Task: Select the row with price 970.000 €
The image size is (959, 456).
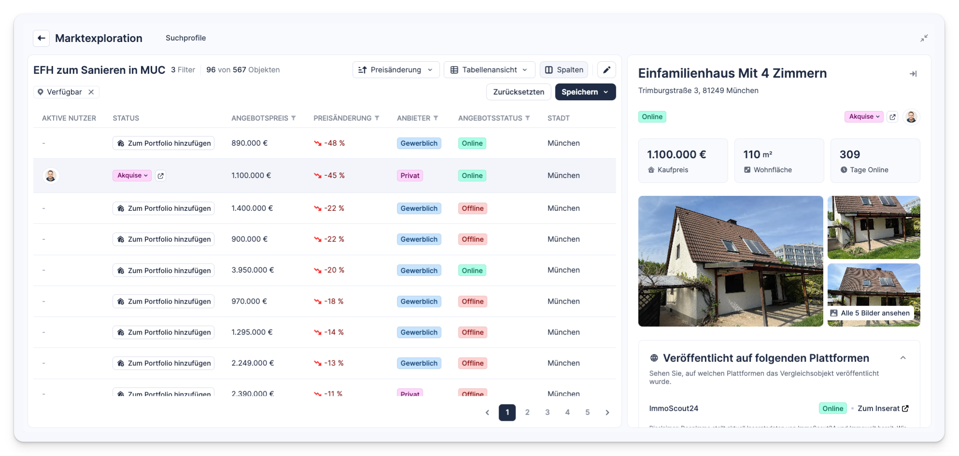Action: [x=325, y=302]
